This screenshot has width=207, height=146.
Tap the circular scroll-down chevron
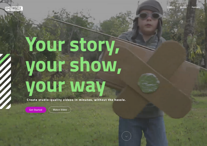click(126, 136)
